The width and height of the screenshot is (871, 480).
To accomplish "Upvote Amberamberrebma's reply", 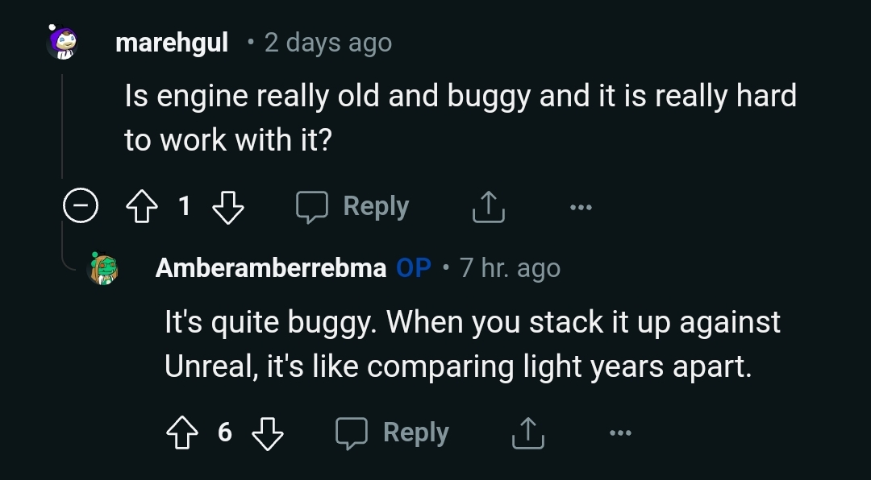I will point(182,432).
